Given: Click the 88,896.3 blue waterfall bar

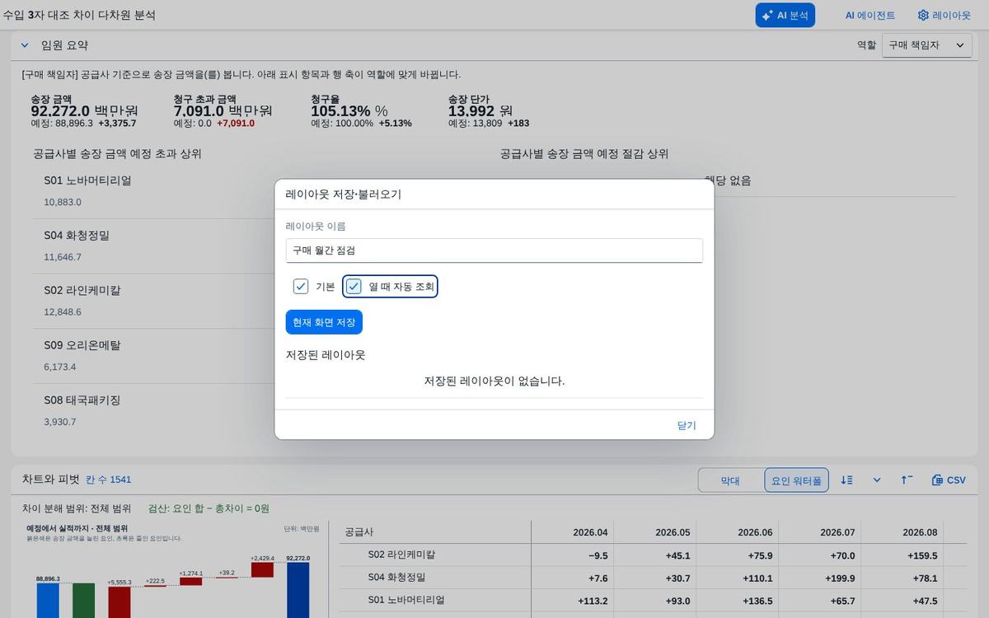Looking at the screenshot, I should [x=48, y=601].
